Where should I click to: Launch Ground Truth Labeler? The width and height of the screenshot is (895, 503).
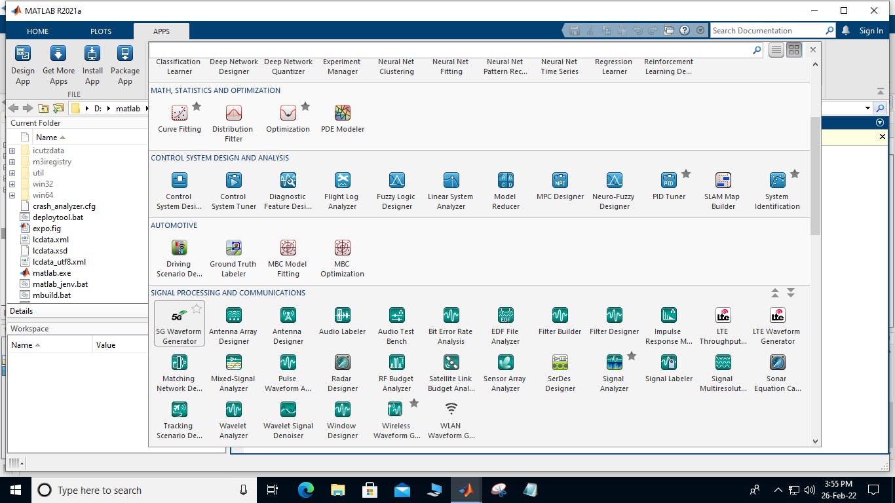pos(233,257)
